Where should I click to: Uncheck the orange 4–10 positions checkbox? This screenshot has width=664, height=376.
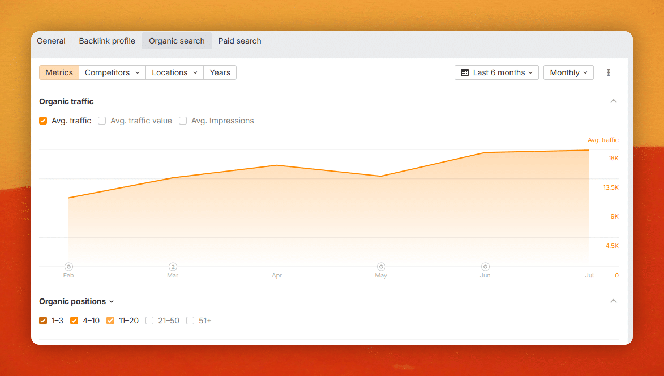pos(74,321)
